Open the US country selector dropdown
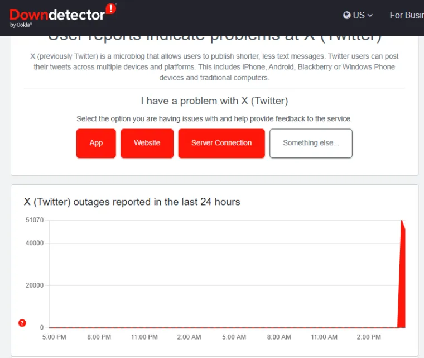Viewport: 424px width, 358px height. (x=358, y=15)
